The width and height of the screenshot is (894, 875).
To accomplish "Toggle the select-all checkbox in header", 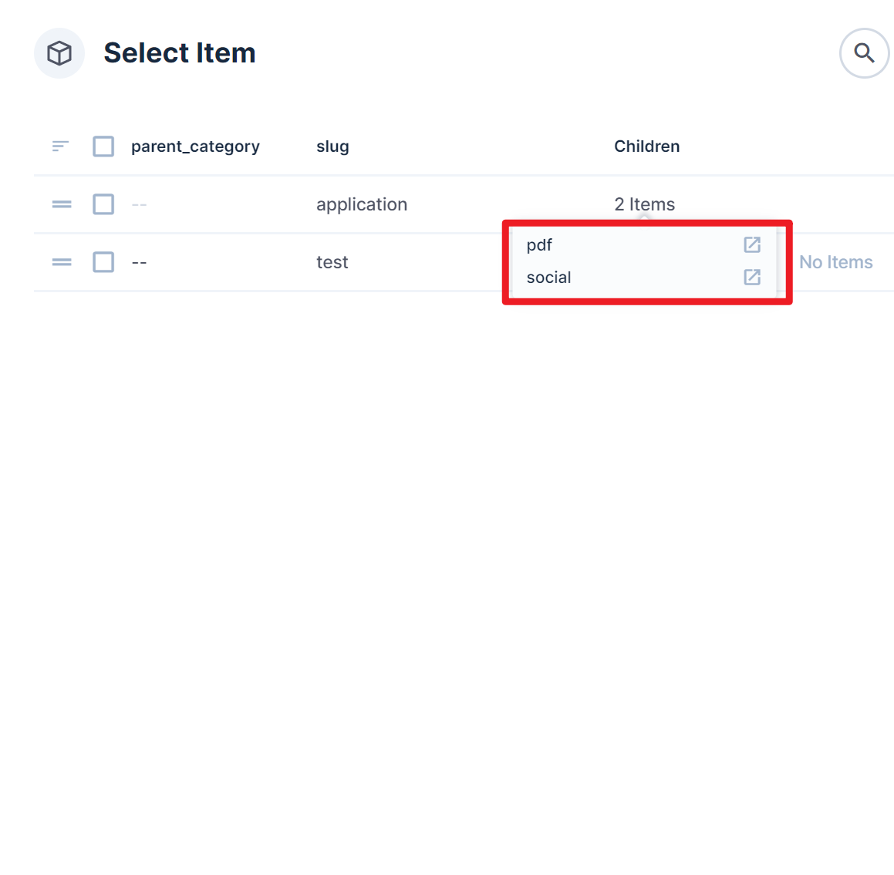I will click(x=103, y=146).
